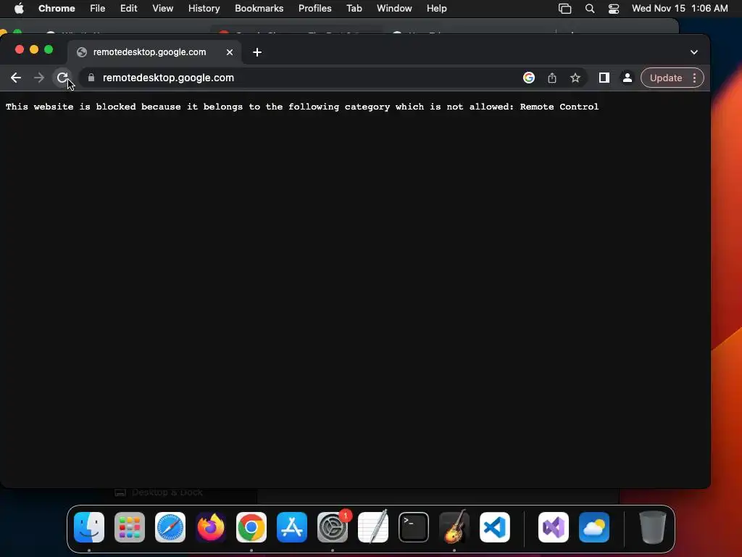Open GarageBand from the Dock

pos(454,527)
